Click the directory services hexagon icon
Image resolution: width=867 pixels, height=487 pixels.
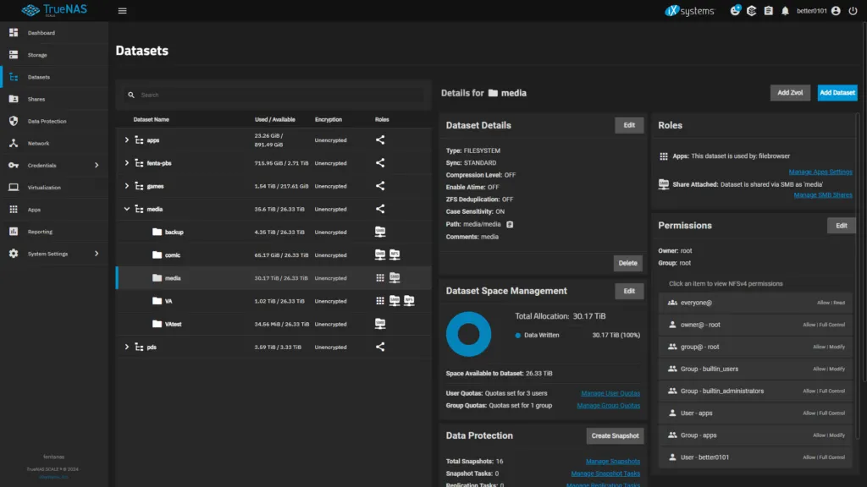point(751,10)
